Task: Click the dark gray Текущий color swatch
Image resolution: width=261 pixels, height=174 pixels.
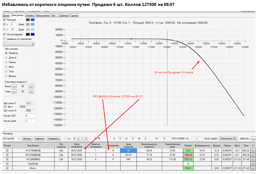Action: [28, 20]
